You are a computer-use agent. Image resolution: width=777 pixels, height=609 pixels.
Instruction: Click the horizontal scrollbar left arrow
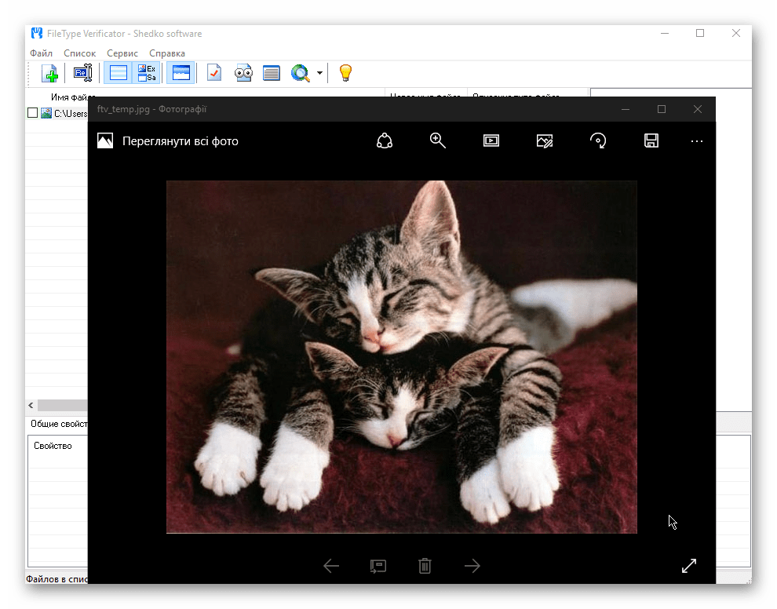tap(31, 406)
